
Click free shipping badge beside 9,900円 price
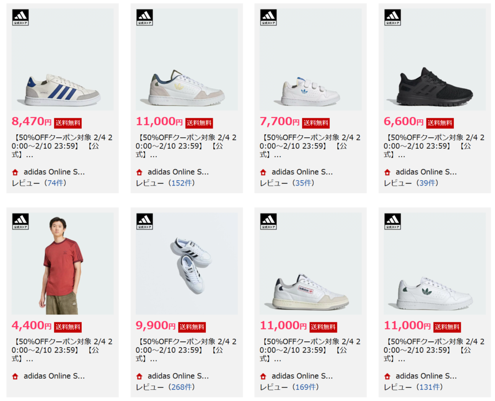click(x=192, y=327)
